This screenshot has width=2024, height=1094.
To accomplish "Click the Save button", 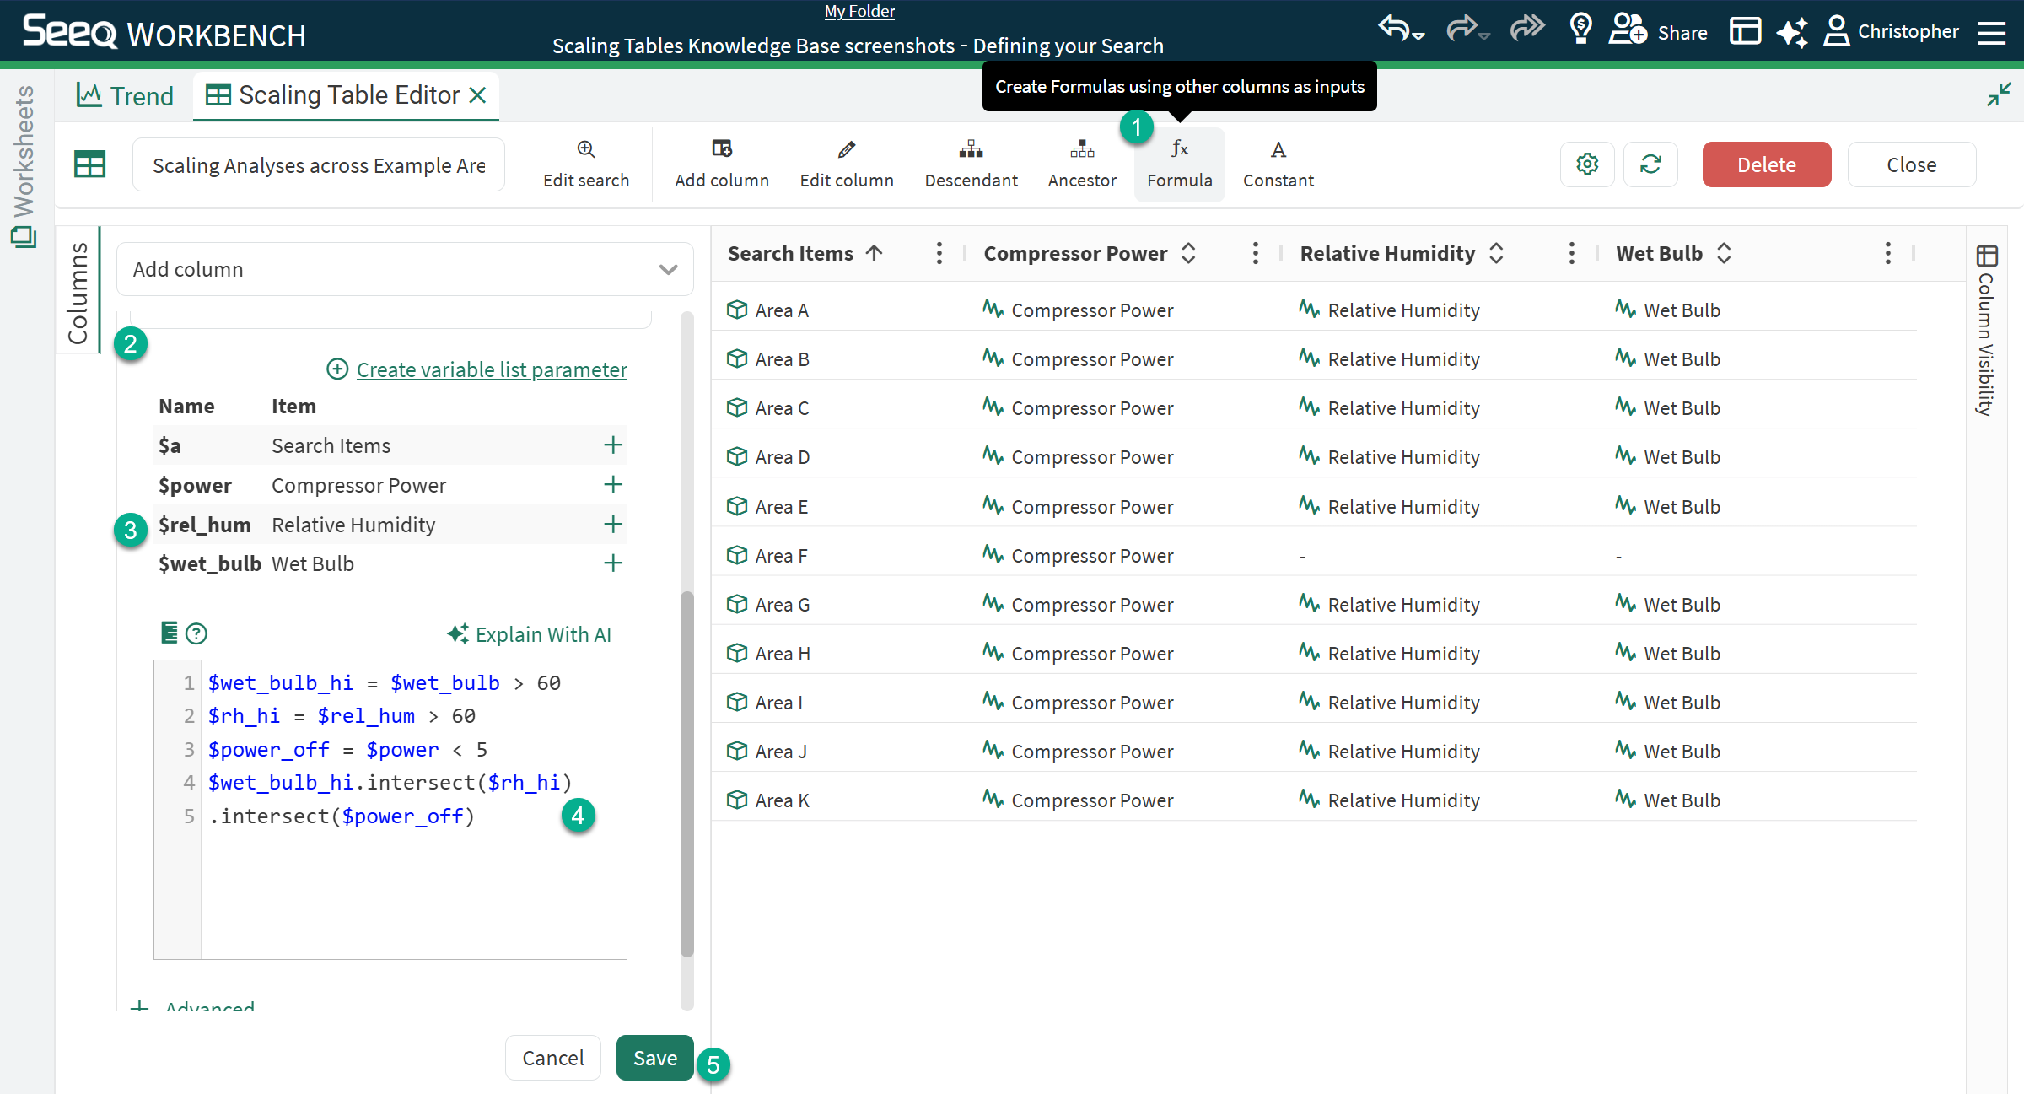I will (x=654, y=1058).
